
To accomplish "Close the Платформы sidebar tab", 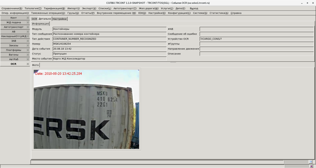I will (28, 50).
